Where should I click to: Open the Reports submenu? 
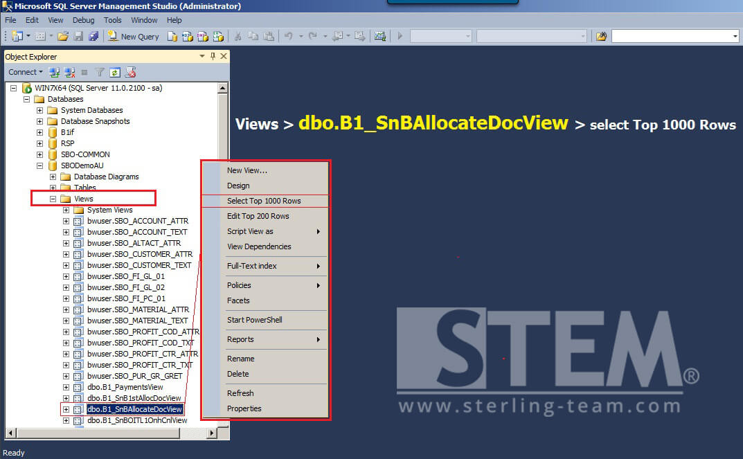tap(265, 339)
